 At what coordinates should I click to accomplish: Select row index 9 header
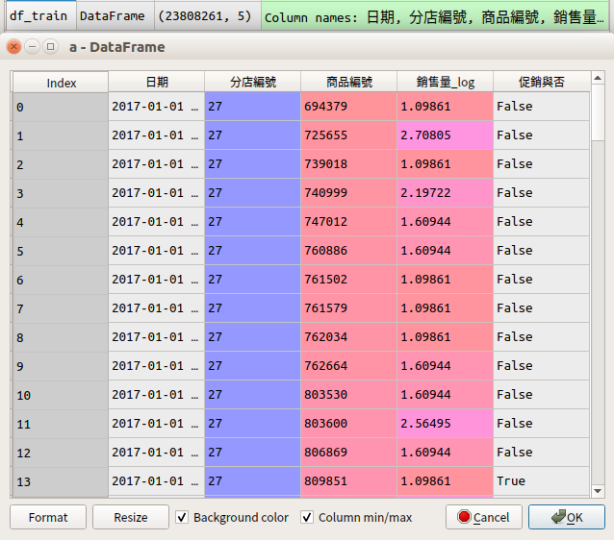(61, 366)
